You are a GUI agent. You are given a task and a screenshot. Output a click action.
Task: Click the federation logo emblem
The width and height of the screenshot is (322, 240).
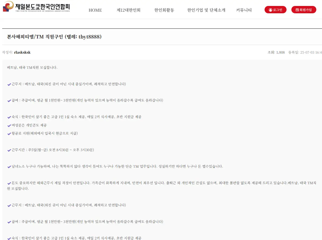8,7
